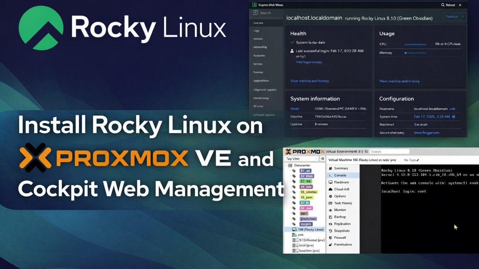Screen dimensions: 479x269
Task: Open View metrics and history under Health
Action: (x=309, y=81)
